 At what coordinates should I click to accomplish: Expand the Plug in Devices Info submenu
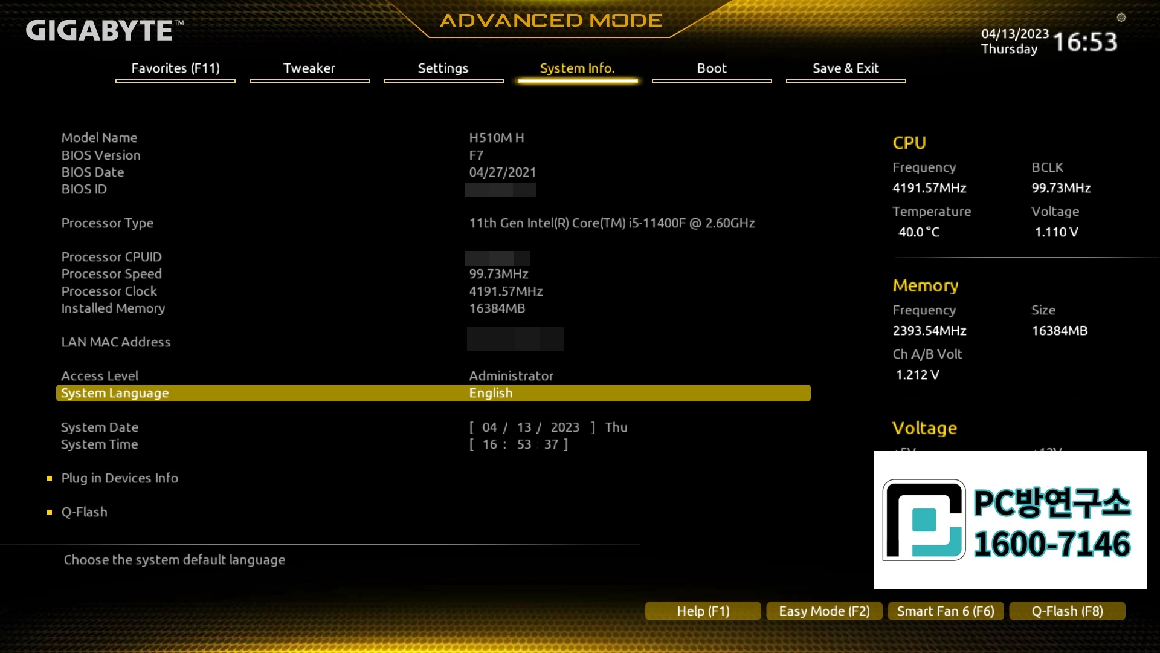(120, 478)
